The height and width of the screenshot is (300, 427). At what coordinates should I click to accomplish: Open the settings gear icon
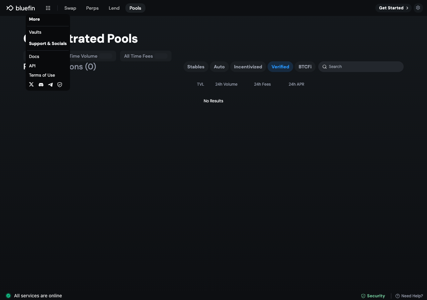418,8
